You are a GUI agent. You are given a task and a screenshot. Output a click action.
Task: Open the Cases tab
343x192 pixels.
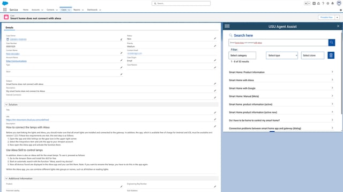pos(64,10)
